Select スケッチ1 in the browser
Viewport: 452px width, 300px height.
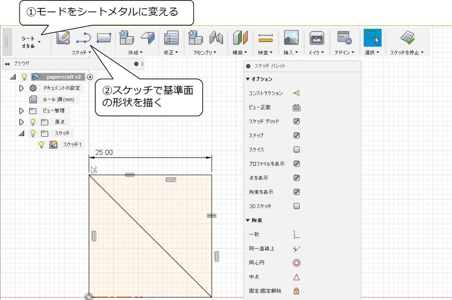[72, 144]
